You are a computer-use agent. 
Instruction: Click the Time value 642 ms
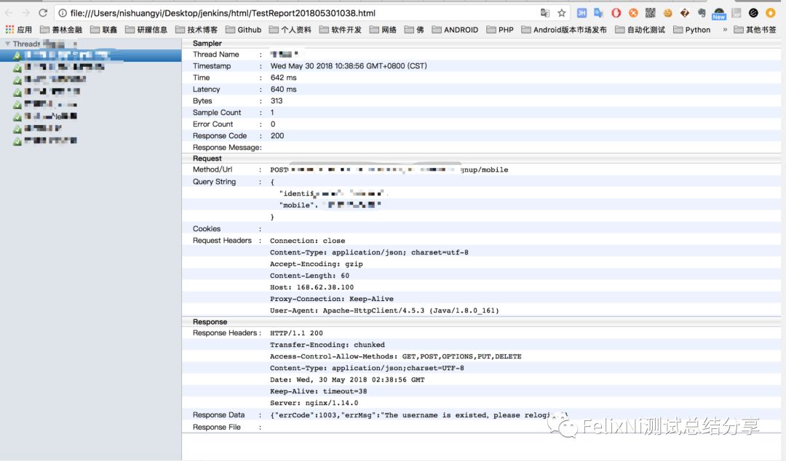(x=283, y=77)
